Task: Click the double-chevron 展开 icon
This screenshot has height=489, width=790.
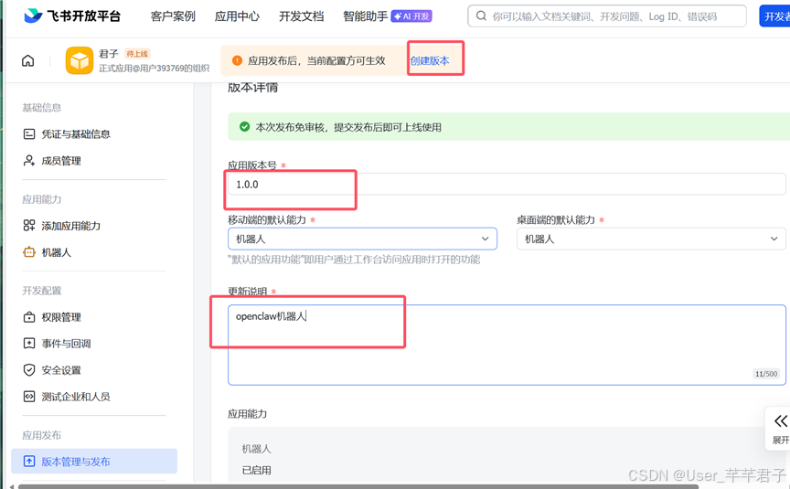Action: click(781, 421)
